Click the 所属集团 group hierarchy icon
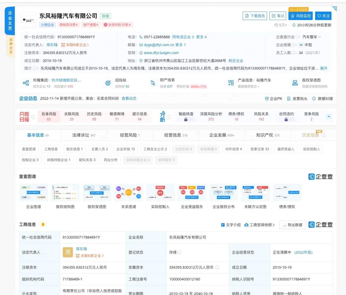 coord(26,83)
